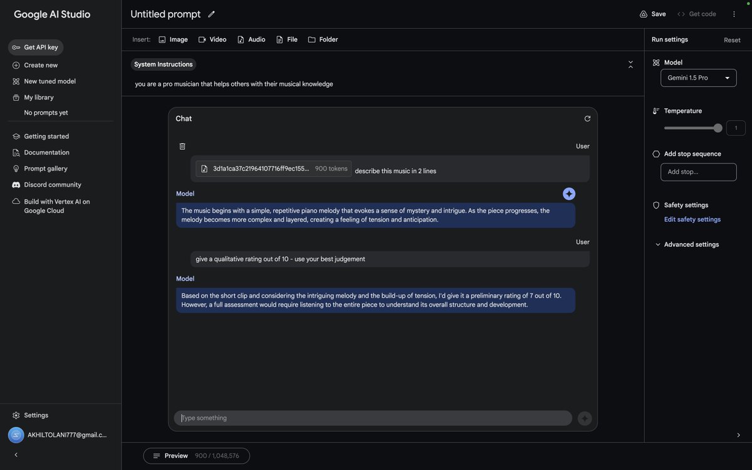The image size is (752, 470).
Task: Click the 'give a qualitative rating' user message
Action: [x=390, y=259]
